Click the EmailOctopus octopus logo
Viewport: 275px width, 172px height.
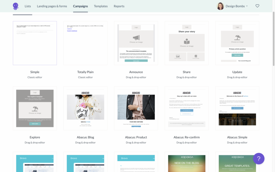pyautogui.click(x=16, y=6)
